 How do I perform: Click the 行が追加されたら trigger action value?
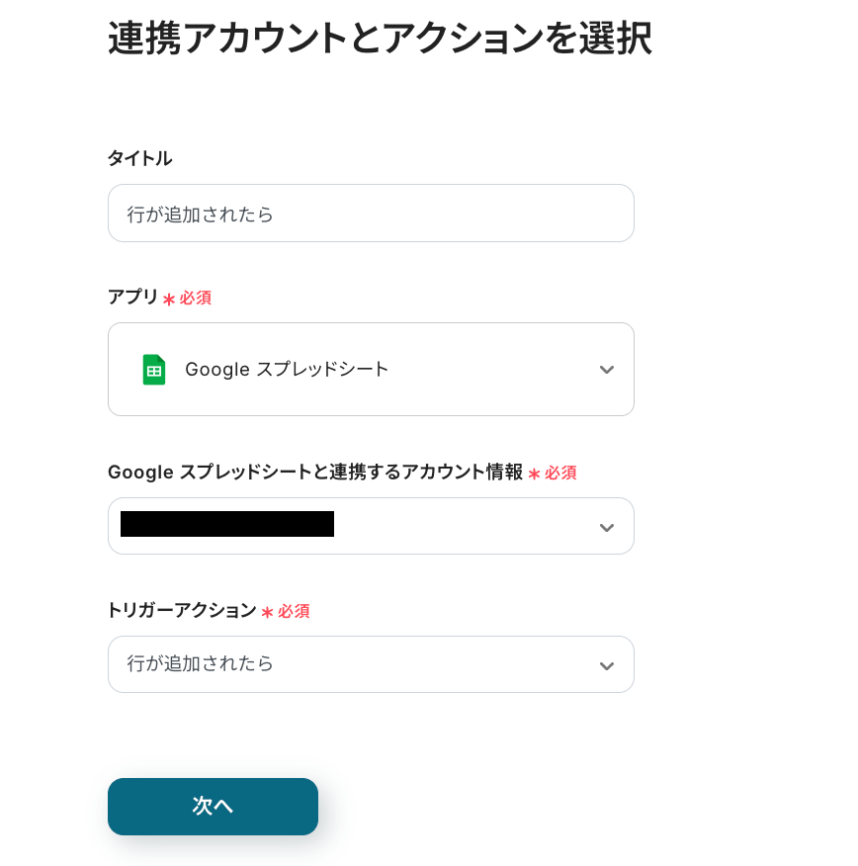point(200,663)
